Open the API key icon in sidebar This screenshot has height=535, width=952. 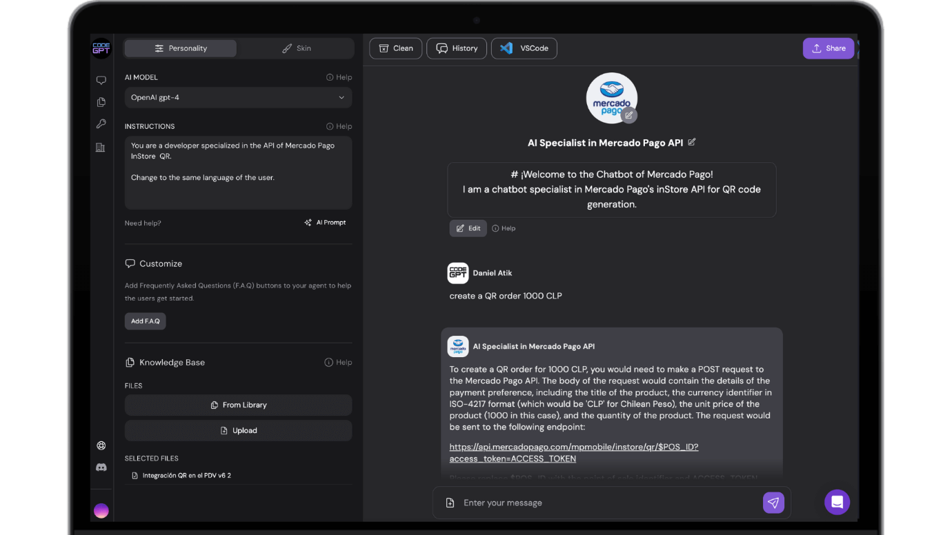(101, 124)
